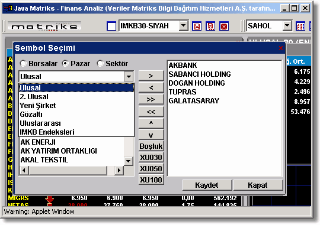The height and width of the screenshot is (225, 320).
Task: Choose IMKB Endeksleri in the dropdown list
Action: point(76,132)
